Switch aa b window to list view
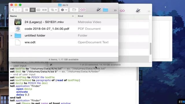This screenshot has width=185, height=104. (33, 10)
